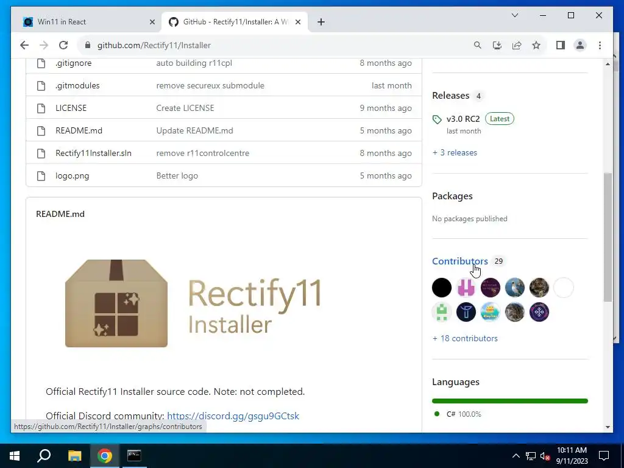Open the notification center icon
The width and height of the screenshot is (624, 468).
tap(604, 456)
